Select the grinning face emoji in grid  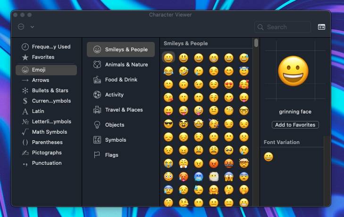pyautogui.click(x=168, y=58)
